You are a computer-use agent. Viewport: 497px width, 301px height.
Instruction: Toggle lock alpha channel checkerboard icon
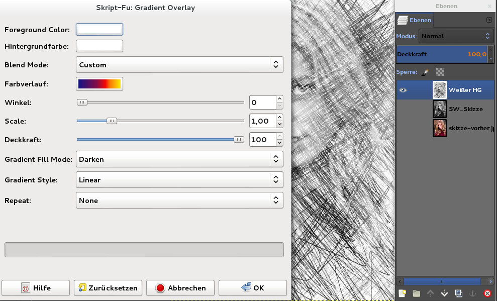pyautogui.click(x=440, y=72)
